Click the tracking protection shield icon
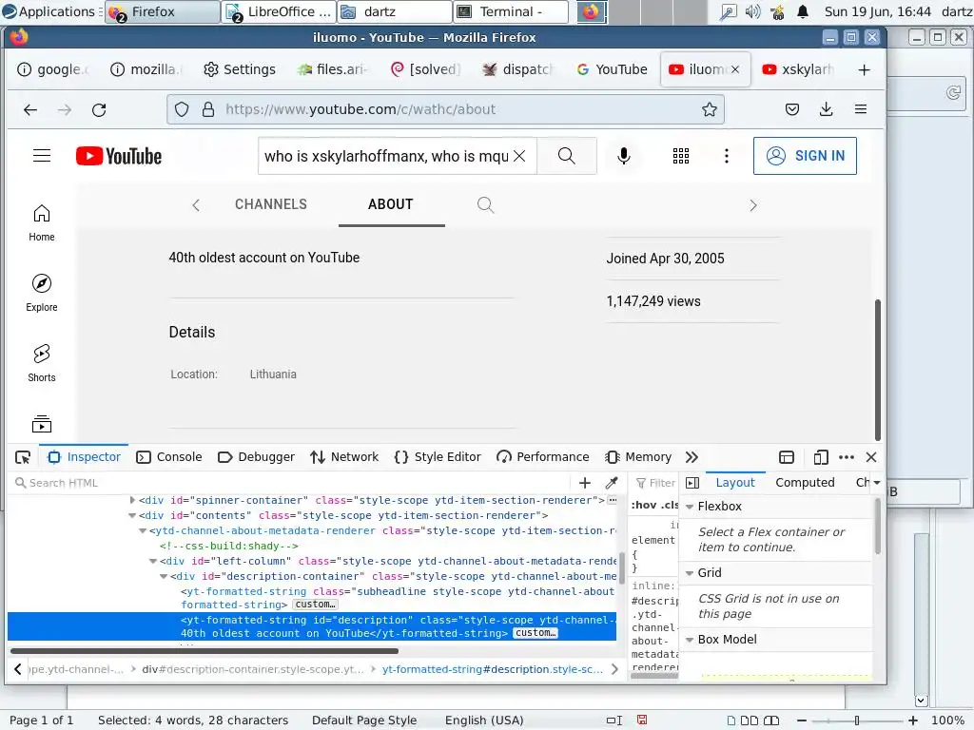Screen dimensions: 974x730 click(x=182, y=110)
